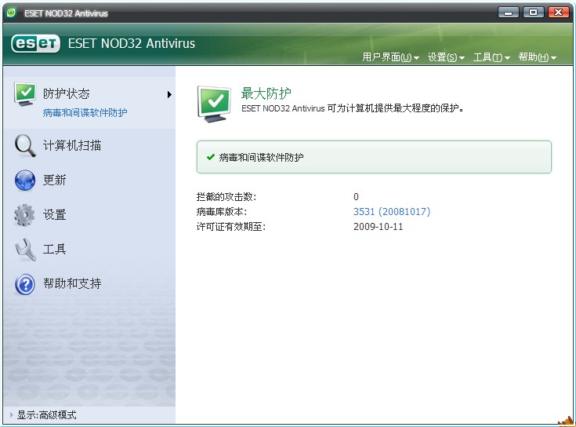
Task: Open the 用户界面(U) menu
Action: 390,57
